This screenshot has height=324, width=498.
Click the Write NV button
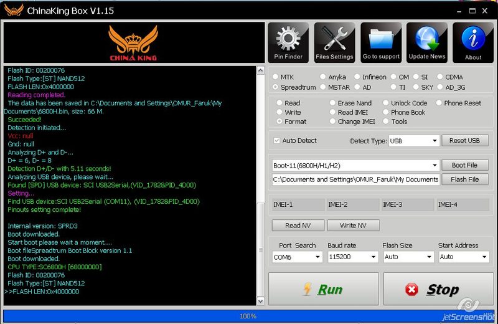353,226
